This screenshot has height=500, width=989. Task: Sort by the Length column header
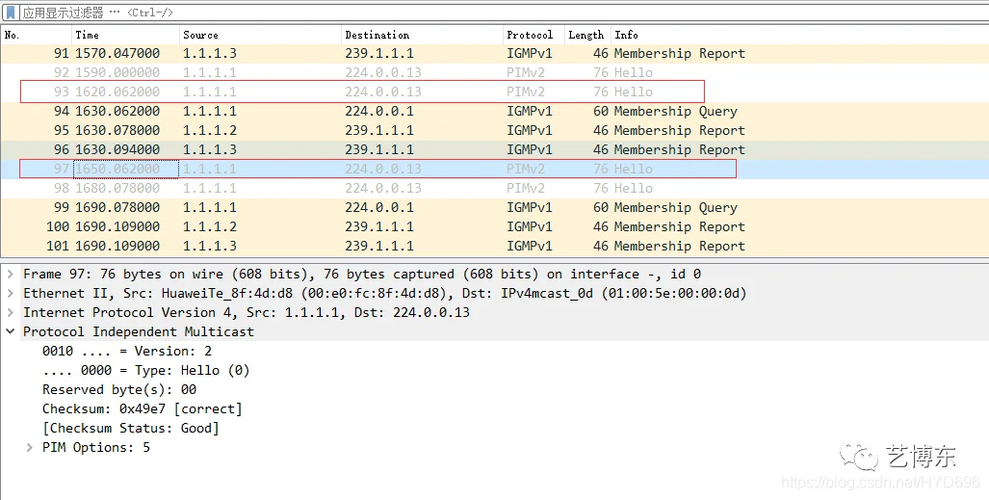[x=587, y=35]
